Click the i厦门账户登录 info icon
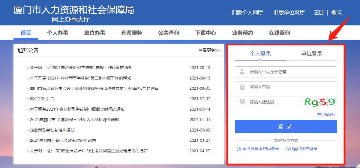This screenshot has width=360, height=168. pos(288,149)
